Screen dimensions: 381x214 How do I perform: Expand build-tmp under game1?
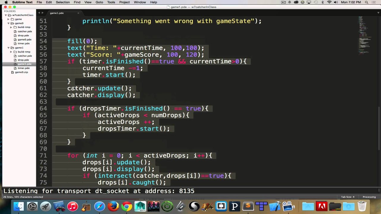11,52
